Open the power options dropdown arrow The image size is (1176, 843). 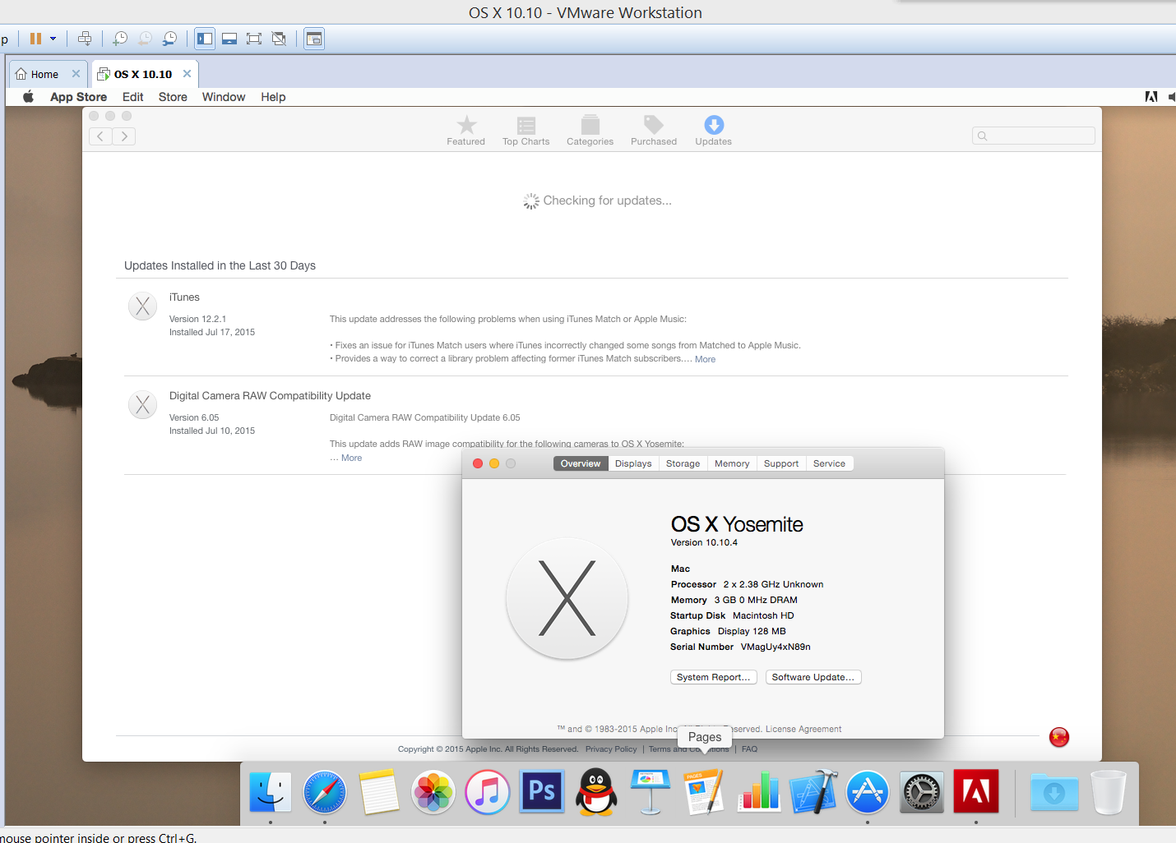53,39
